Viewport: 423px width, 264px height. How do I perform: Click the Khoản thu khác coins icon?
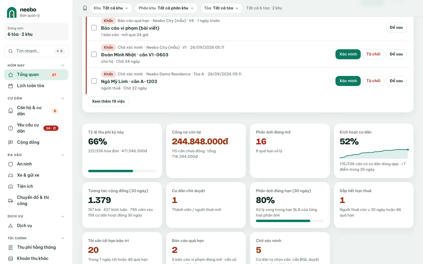(11, 259)
